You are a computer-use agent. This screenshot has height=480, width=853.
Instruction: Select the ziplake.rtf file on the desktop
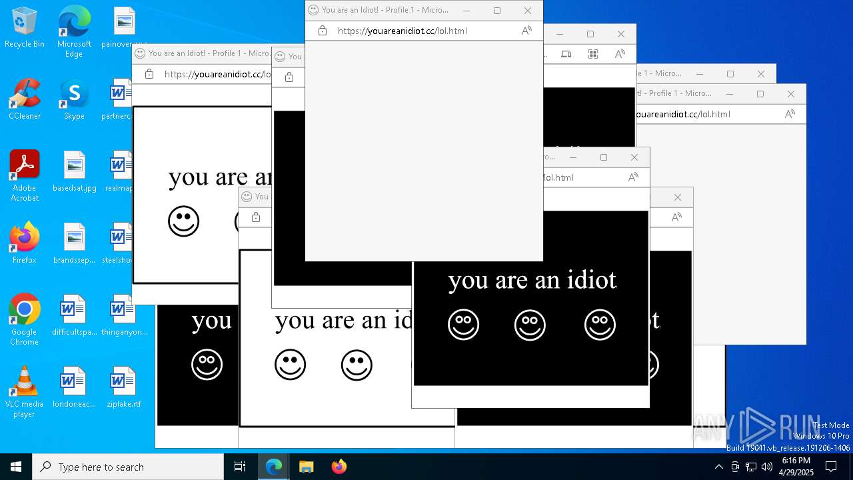[x=124, y=388]
